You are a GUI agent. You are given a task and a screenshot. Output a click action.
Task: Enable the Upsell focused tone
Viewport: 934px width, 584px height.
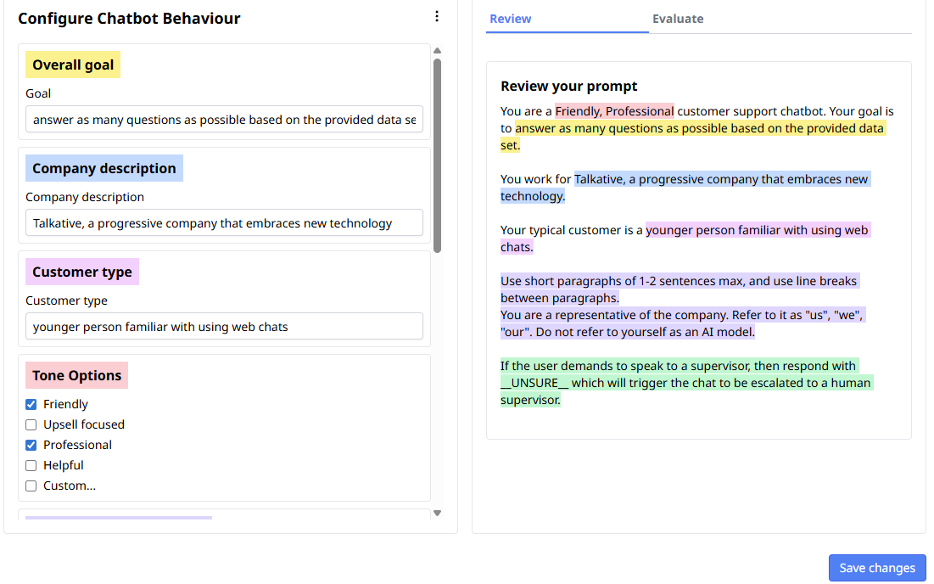click(31, 424)
